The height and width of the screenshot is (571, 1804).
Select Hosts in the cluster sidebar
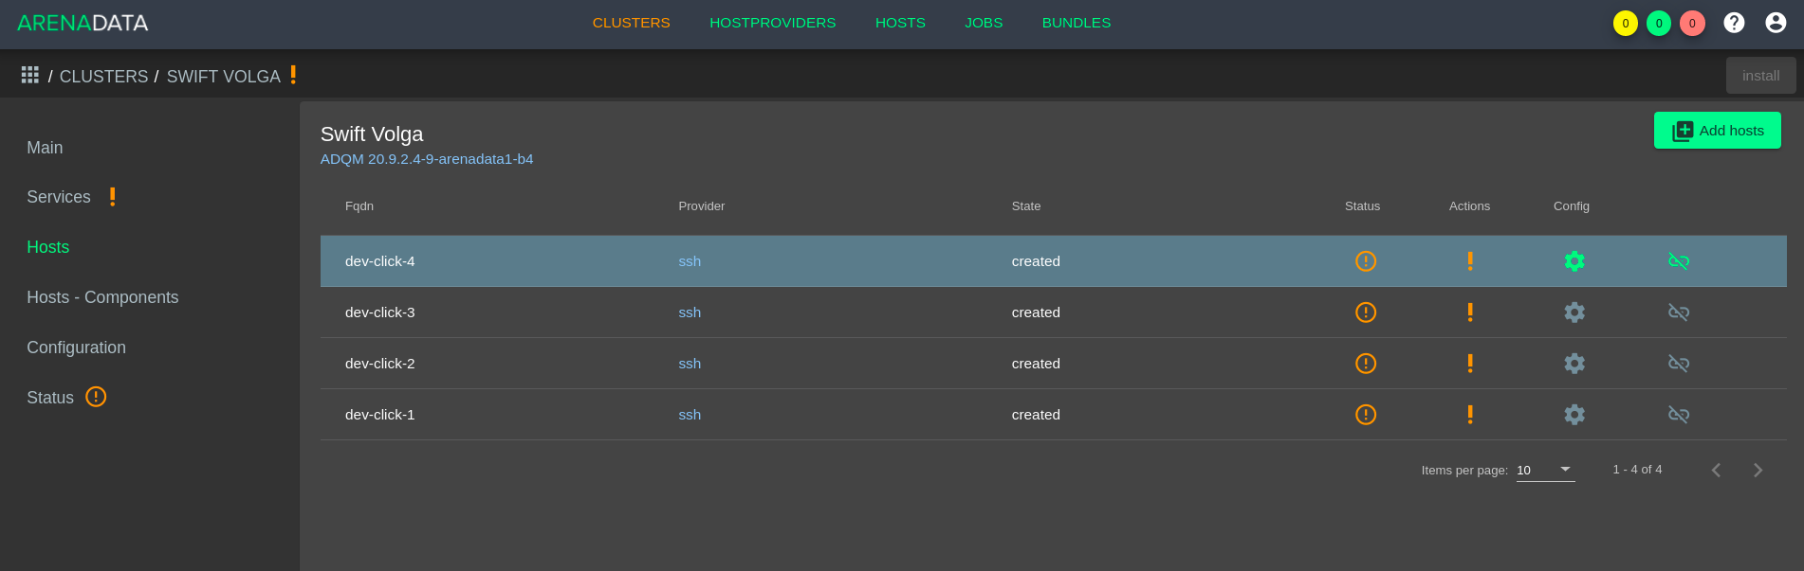(48, 247)
